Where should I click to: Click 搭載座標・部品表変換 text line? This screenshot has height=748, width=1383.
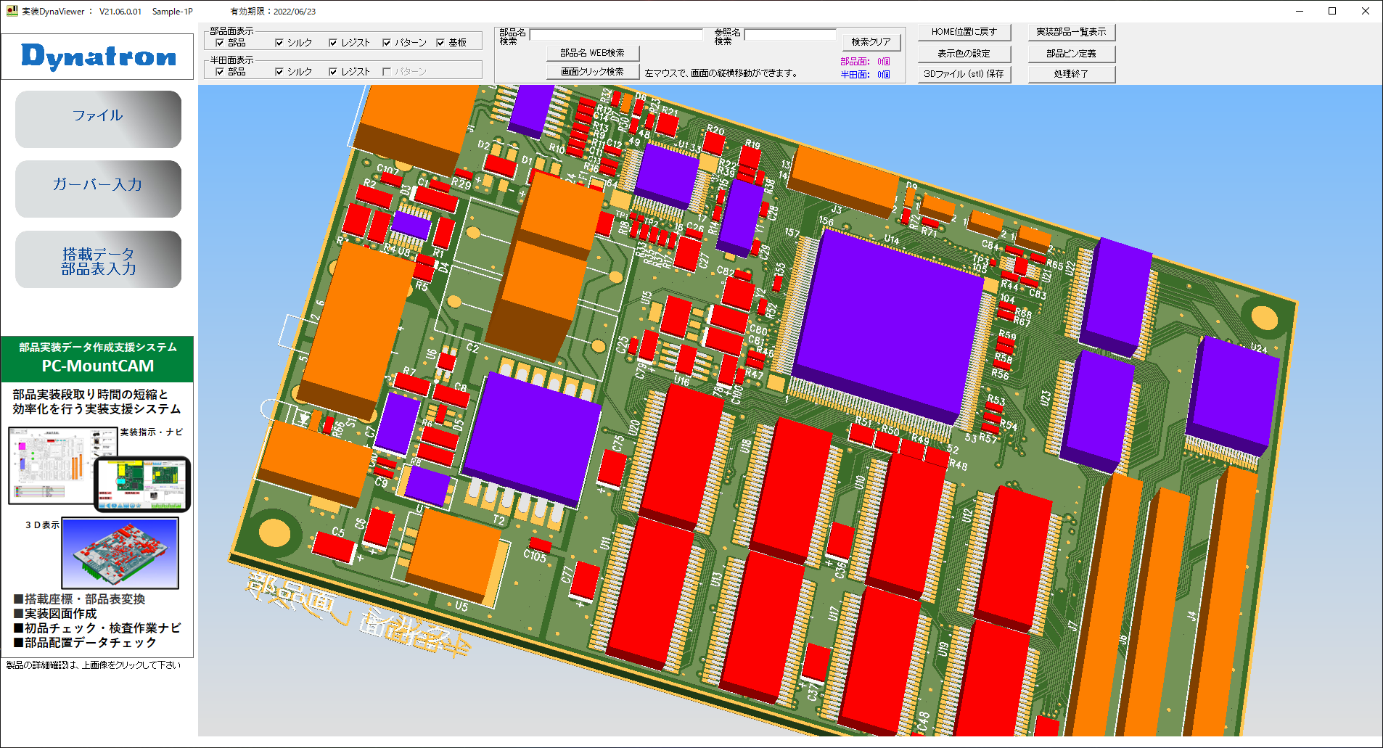(80, 599)
